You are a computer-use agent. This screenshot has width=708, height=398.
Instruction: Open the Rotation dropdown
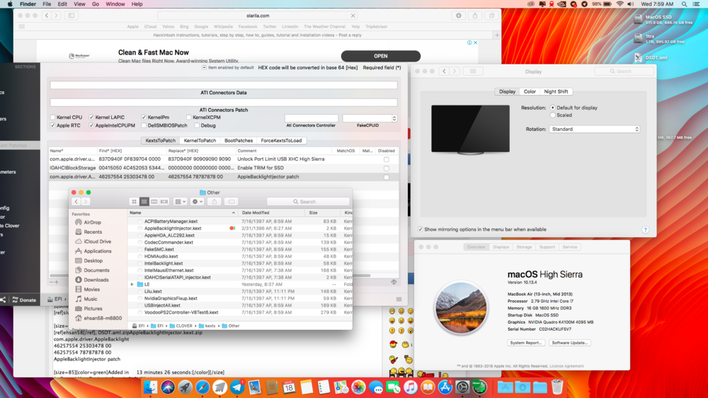(x=595, y=130)
